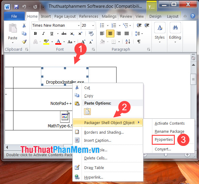Toggle Center alignment button
The height and width of the screenshot is (184, 199).
pos(110,34)
